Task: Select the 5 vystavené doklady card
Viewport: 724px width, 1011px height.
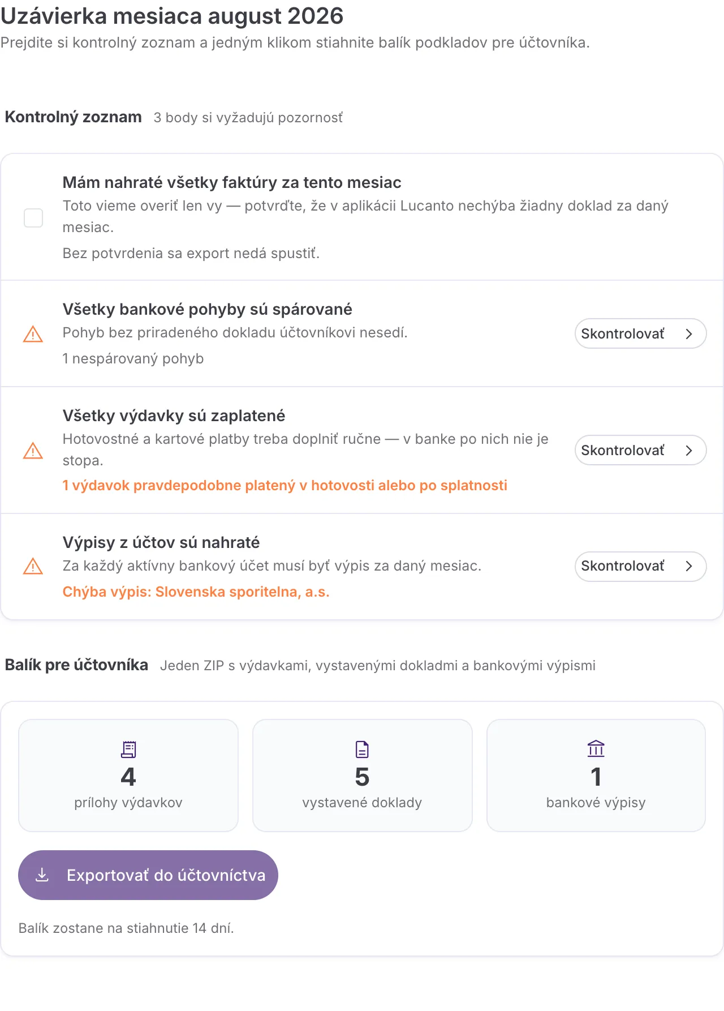Action: pos(362,776)
